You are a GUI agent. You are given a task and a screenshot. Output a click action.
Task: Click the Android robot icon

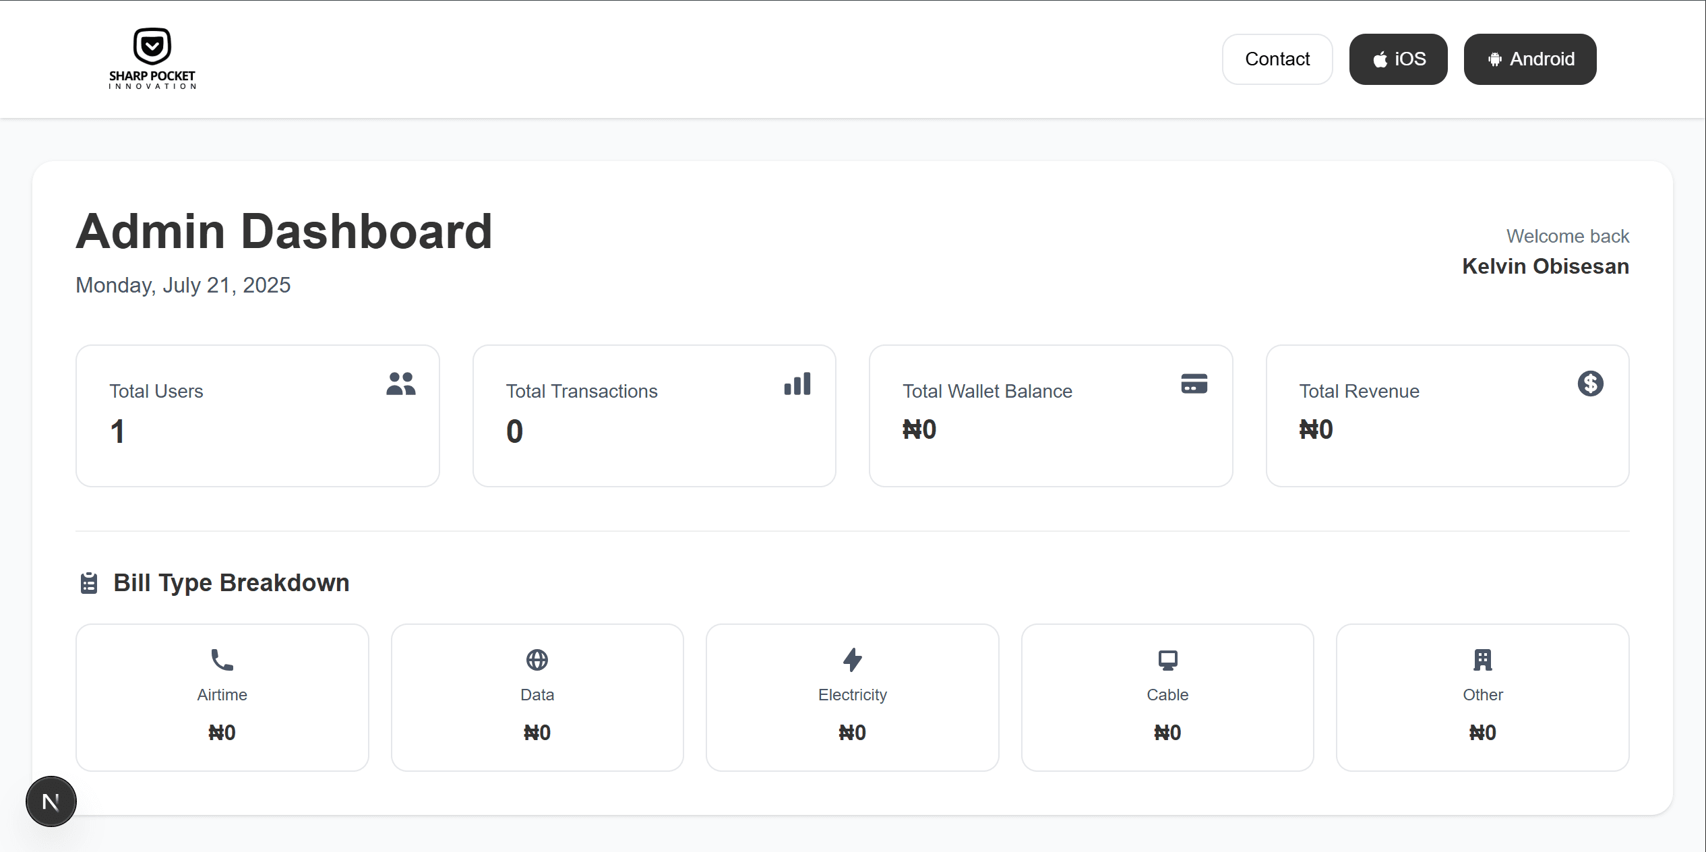pos(1496,59)
